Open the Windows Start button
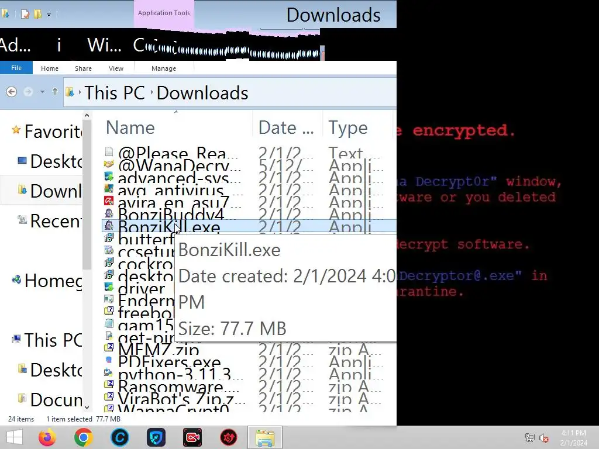Image resolution: width=599 pixels, height=449 pixels. [15, 437]
